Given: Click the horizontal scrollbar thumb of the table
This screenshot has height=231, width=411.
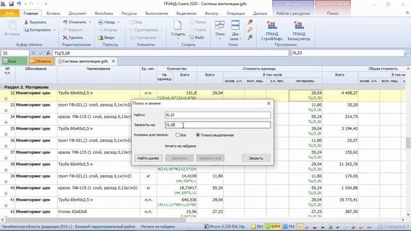Looking at the screenshot, I should click(x=96, y=220).
